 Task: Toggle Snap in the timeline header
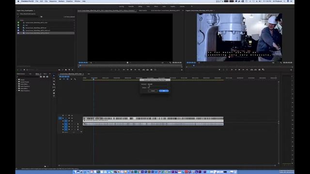64,79
